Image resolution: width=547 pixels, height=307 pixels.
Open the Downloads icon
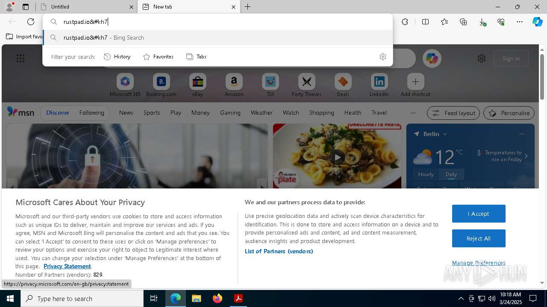click(482, 22)
